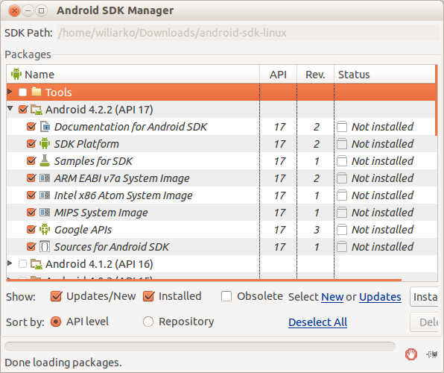This screenshot has height=373, width=444.
Task: Click not-installed status icon for Sources for Android SDK
Action: (x=342, y=247)
